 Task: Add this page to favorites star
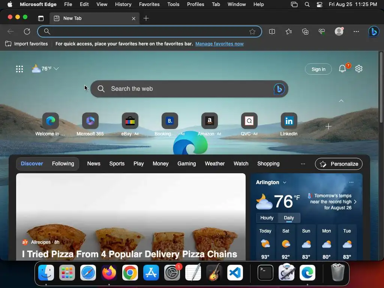pos(252,31)
